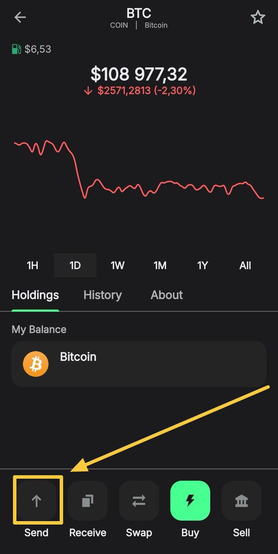The height and width of the screenshot is (554, 278).
Task: Tap the green gas fee icon
Action: [x=16, y=49]
